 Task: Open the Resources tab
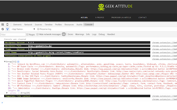69,24
